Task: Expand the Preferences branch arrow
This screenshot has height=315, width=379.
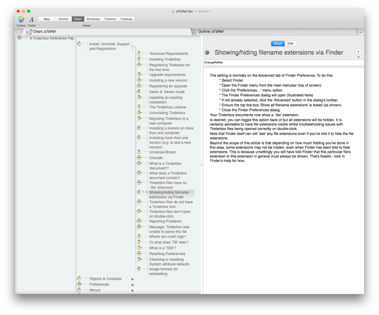Action: (x=132, y=285)
